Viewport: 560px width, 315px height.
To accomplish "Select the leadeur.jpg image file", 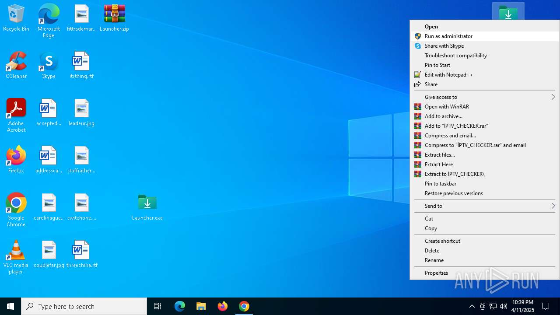I will click(81, 113).
